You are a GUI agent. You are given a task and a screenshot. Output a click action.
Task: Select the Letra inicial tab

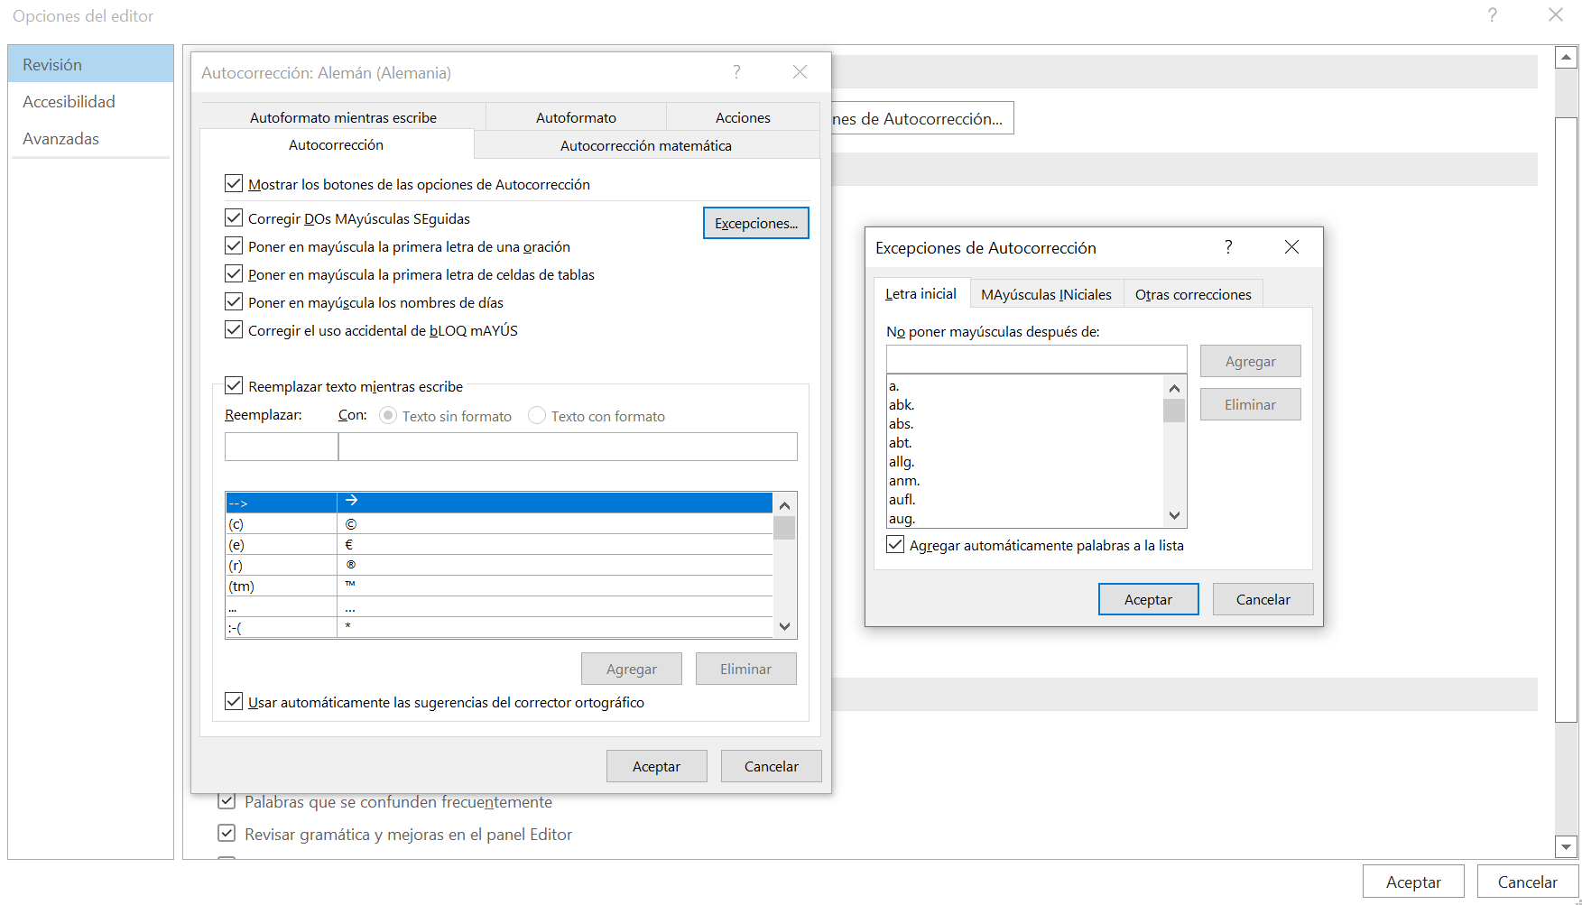(x=921, y=294)
